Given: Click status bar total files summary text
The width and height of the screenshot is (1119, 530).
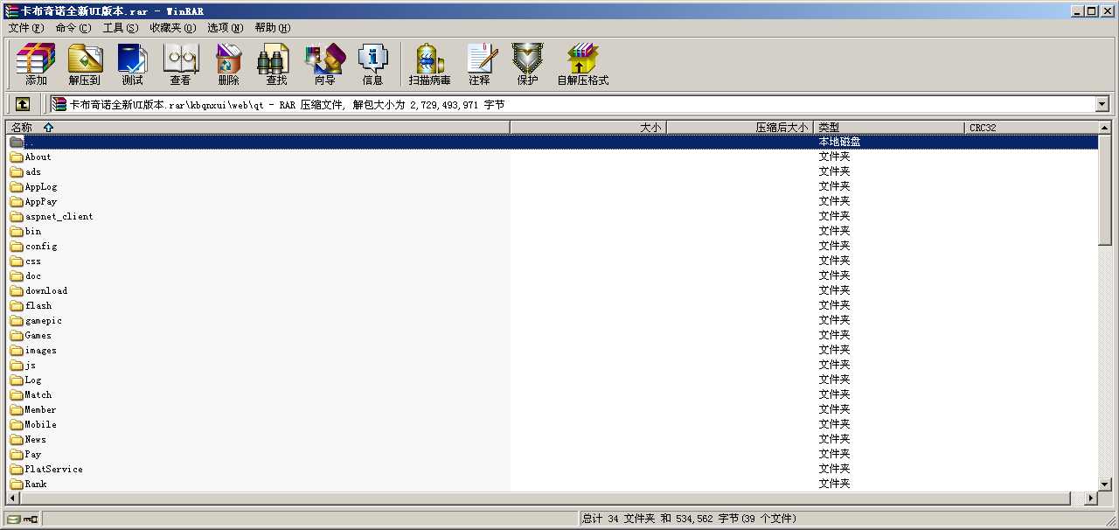Looking at the screenshot, I should pyautogui.click(x=689, y=519).
